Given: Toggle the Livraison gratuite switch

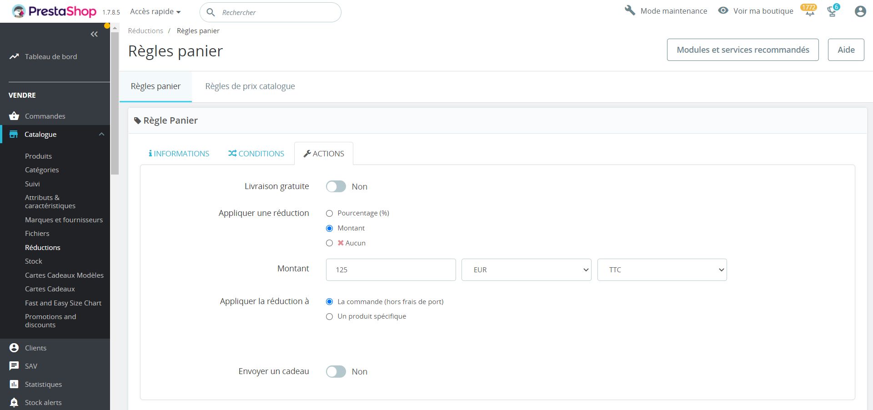Looking at the screenshot, I should click(x=336, y=186).
